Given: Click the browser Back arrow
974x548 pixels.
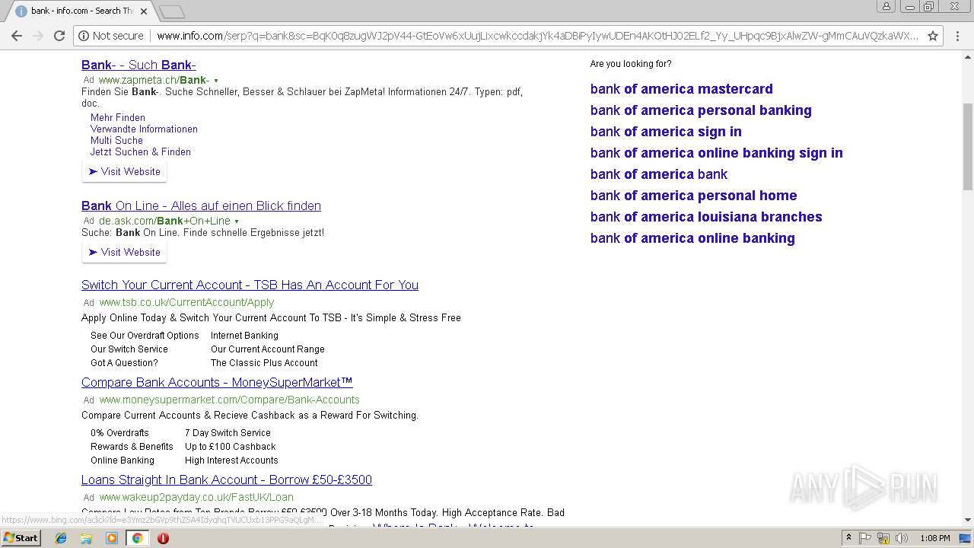Looking at the screenshot, I should 17,36.
